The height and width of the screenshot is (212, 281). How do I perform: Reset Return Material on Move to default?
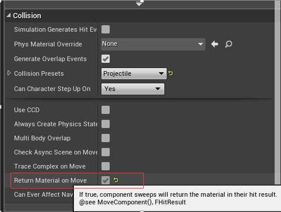point(116,180)
